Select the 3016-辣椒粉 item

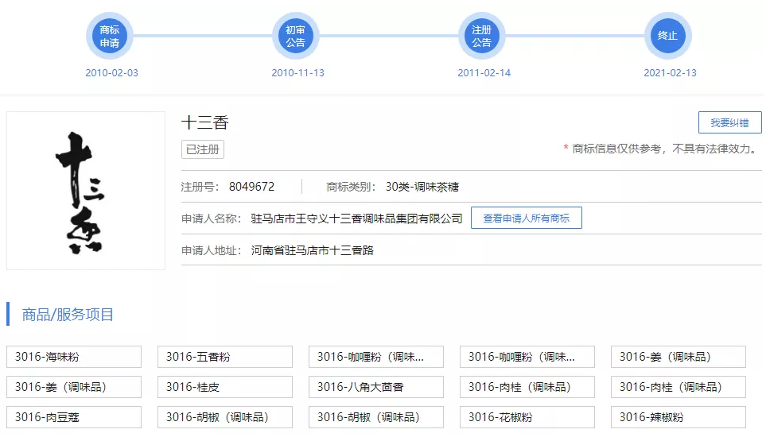click(678, 417)
